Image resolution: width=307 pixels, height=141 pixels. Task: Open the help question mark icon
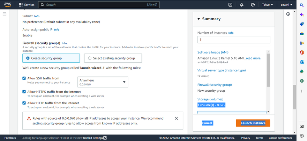(253, 5)
